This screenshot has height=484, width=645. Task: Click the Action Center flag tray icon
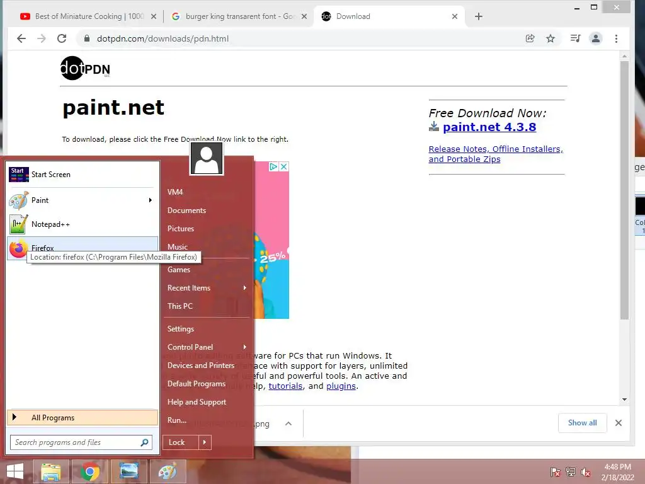click(556, 472)
